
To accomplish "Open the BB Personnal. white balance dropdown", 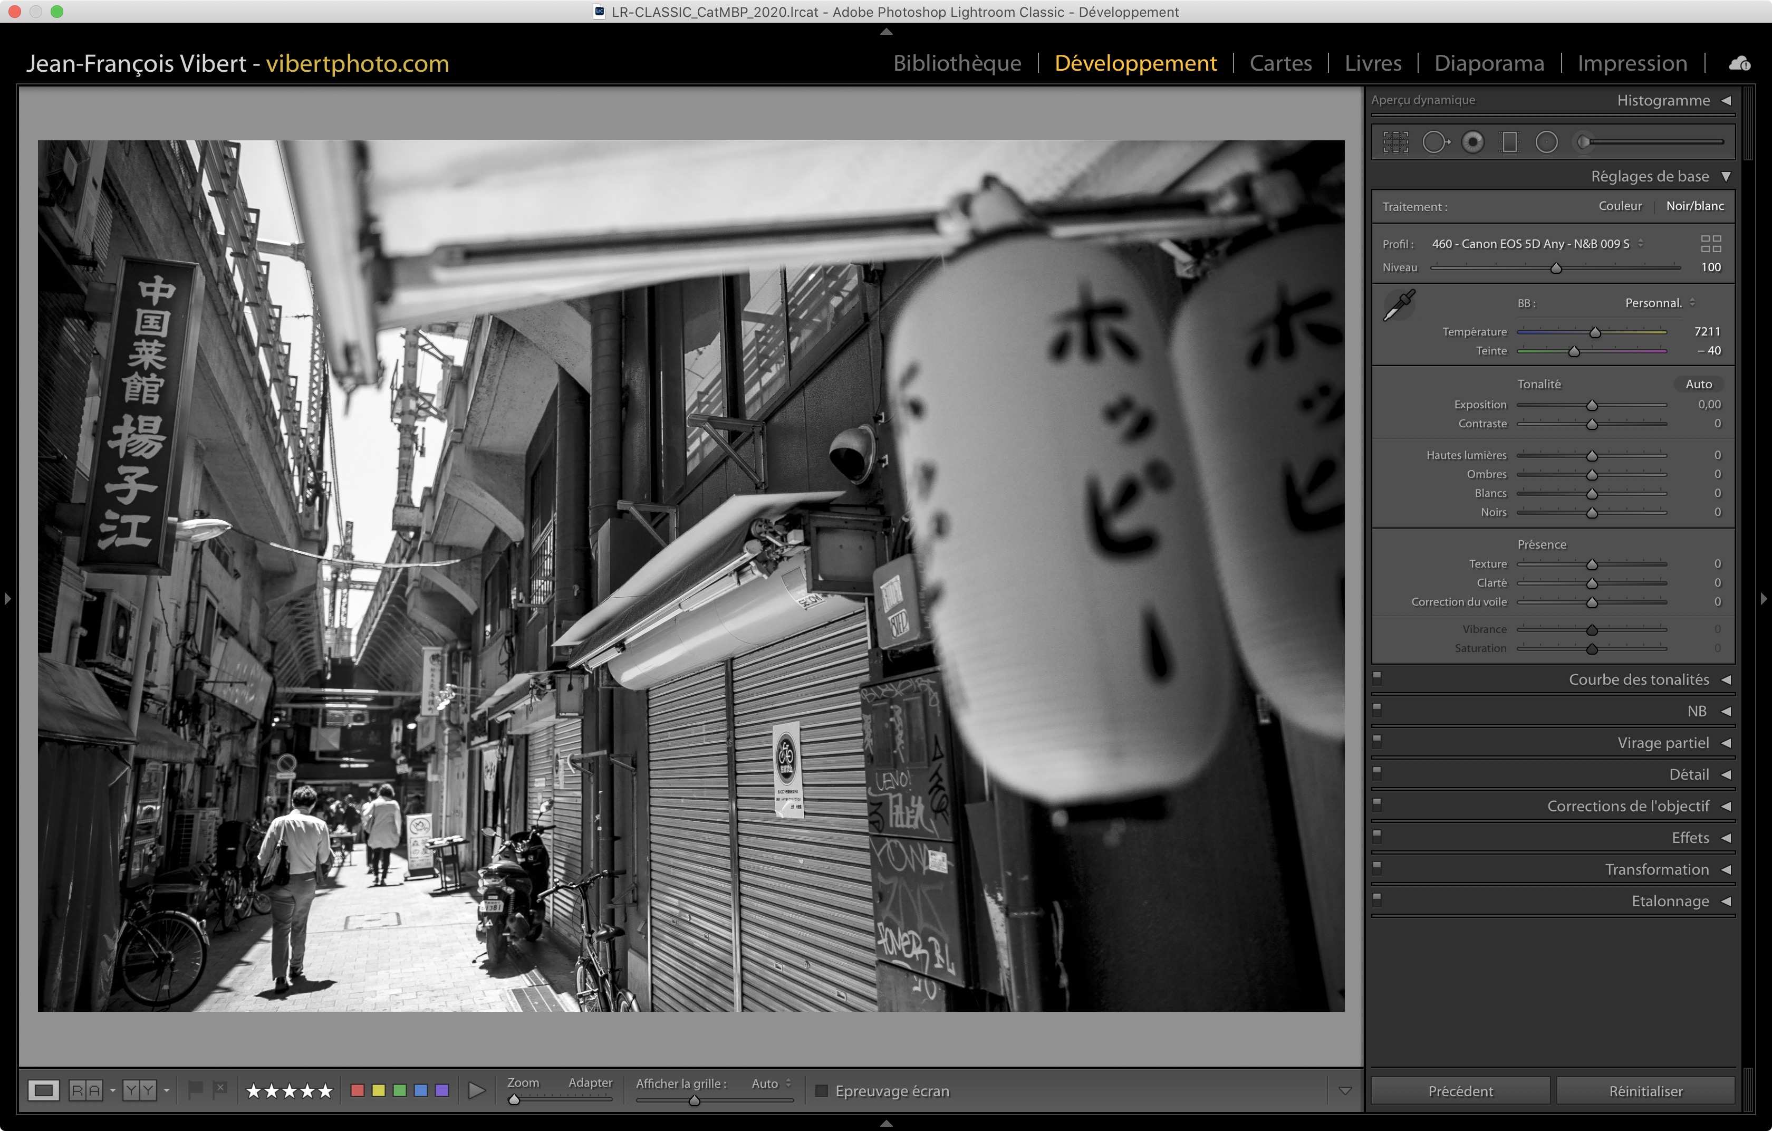I will tap(1660, 303).
